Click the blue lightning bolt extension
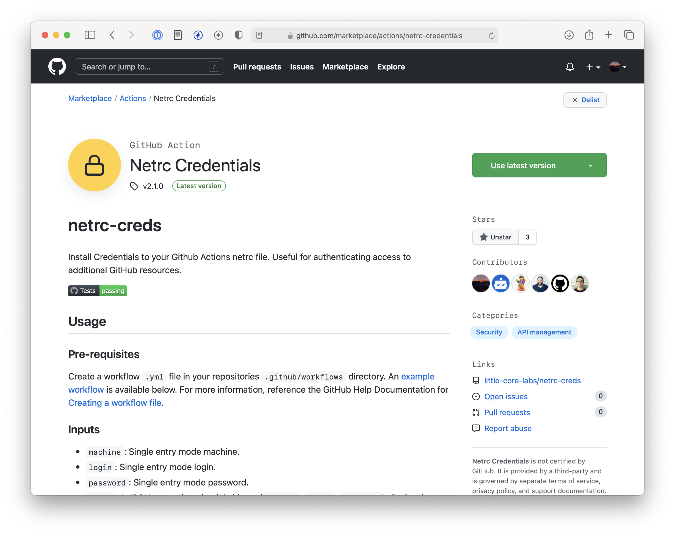This screenshot has height=536, width=675. click(x=198, y=35)
